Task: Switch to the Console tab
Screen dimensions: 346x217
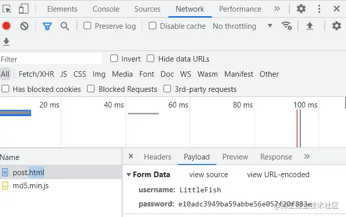Action: [106, 9]
